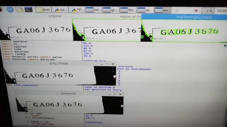
Task: Click the recognized plate text GA06J36765
Action: click(x=94, y=122)
